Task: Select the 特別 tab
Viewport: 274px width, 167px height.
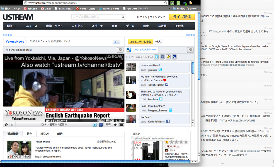Action: 30,134
